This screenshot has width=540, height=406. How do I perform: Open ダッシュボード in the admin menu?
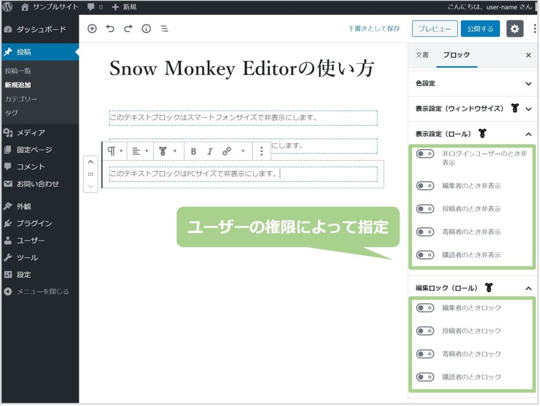(40, 30)
